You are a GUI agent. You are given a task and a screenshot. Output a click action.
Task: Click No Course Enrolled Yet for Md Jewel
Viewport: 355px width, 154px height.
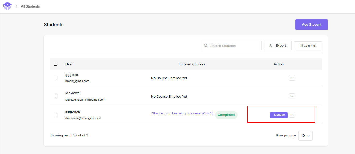tap(169, 97)
